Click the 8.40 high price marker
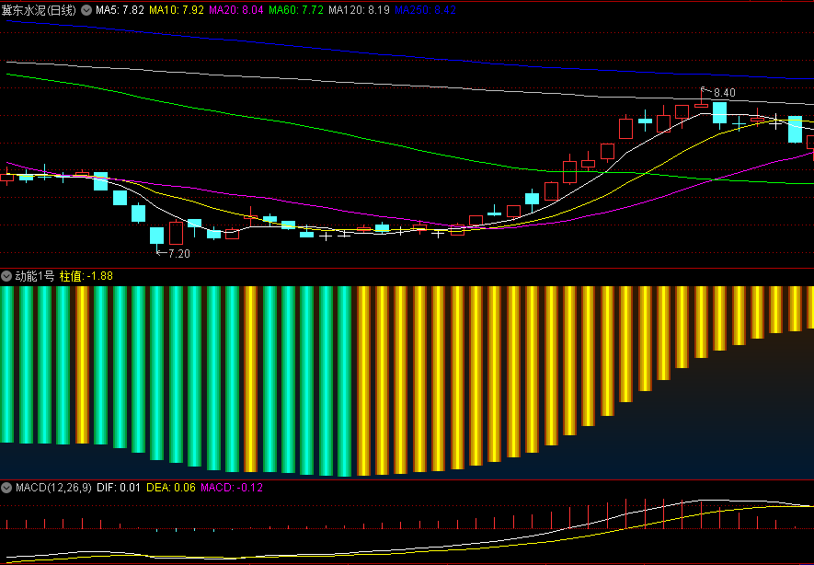The height and width of the screenshot is (565, 814). pos(724,93)
